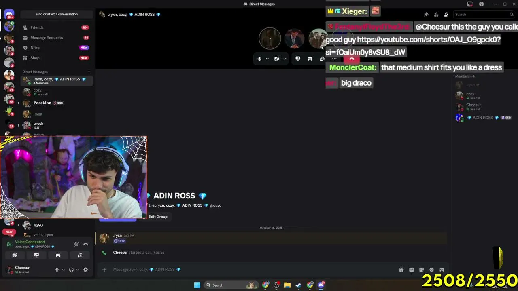518x291 pixels.
Task: Click the middle call participant avatar
Action: [x=294, y=38]
